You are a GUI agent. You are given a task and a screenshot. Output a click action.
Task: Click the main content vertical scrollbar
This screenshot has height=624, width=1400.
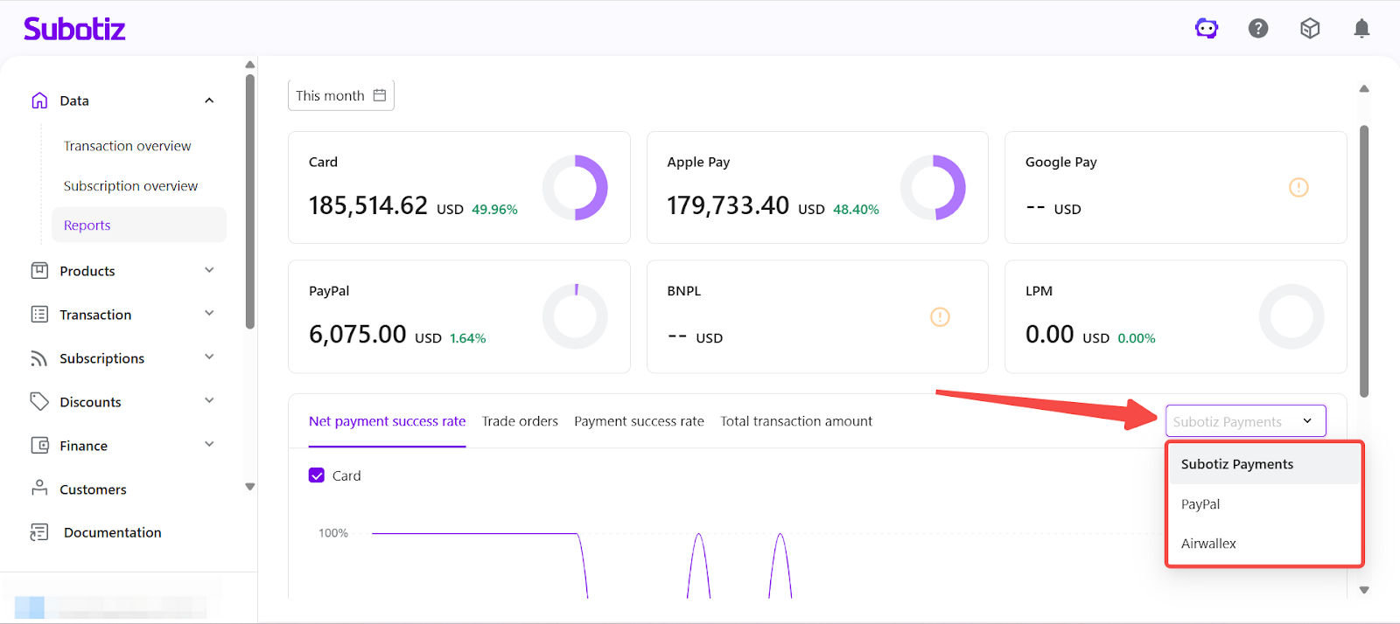[1363, 262]
